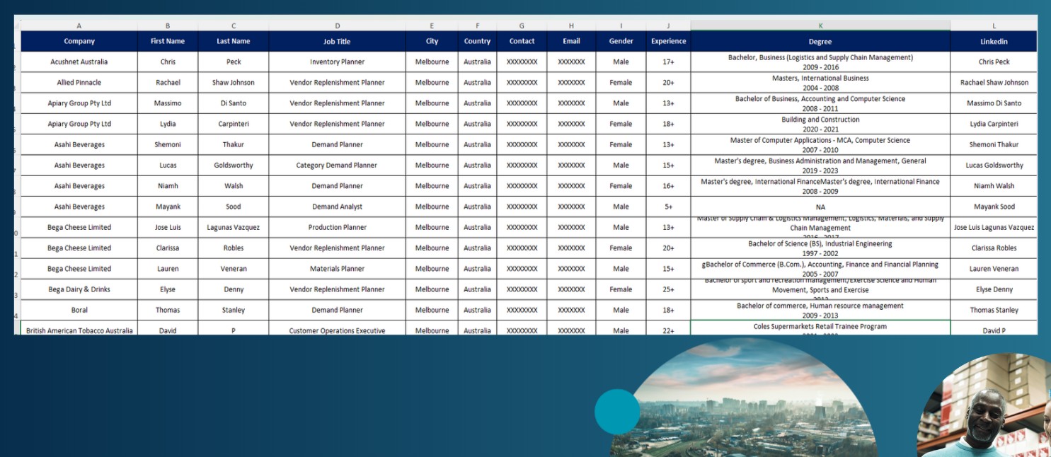1051x457 pixels.
Task: Select the "Allied Pinnacle" company cell
Action: pos(79,83)
